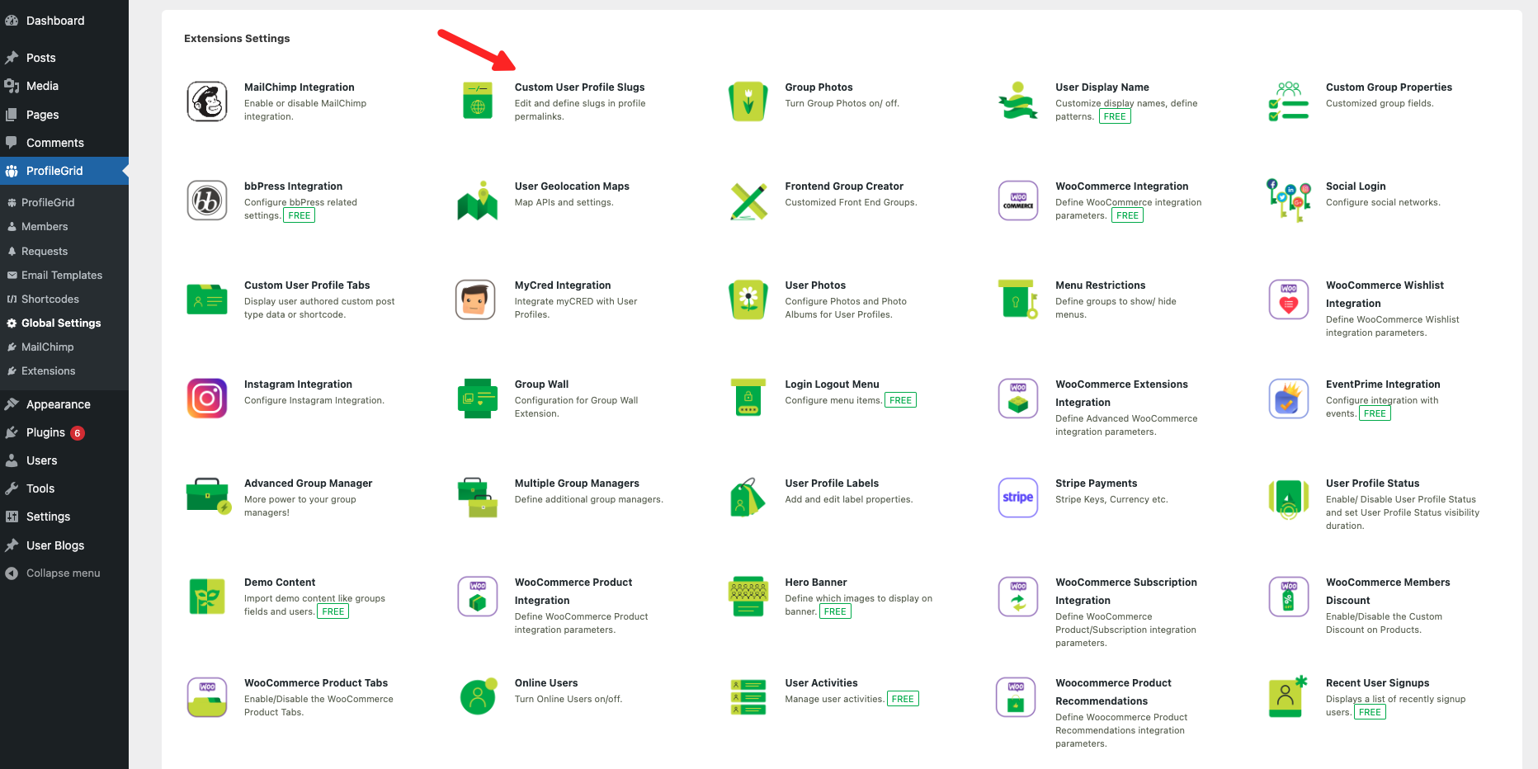Open the Group Wall extension link
This screenshot has width=1538, height=769.
pos(541,384)
